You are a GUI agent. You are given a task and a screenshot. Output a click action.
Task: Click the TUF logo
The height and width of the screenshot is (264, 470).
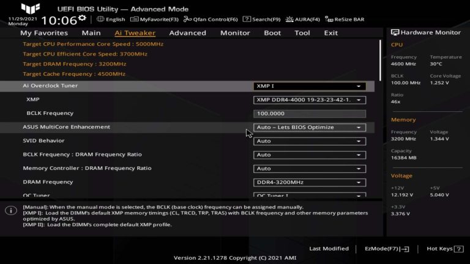pyautogui.click(x=30, y=9)
